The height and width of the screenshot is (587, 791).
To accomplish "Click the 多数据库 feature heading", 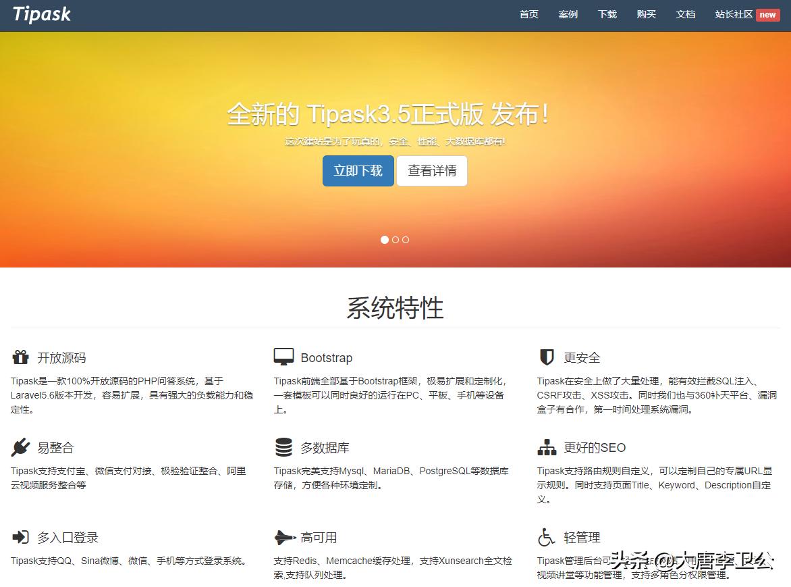I will pos(325,448).
